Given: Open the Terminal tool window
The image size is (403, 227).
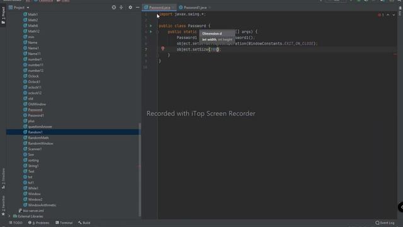Looking at the screenshot, I should [x=64, y=223].
